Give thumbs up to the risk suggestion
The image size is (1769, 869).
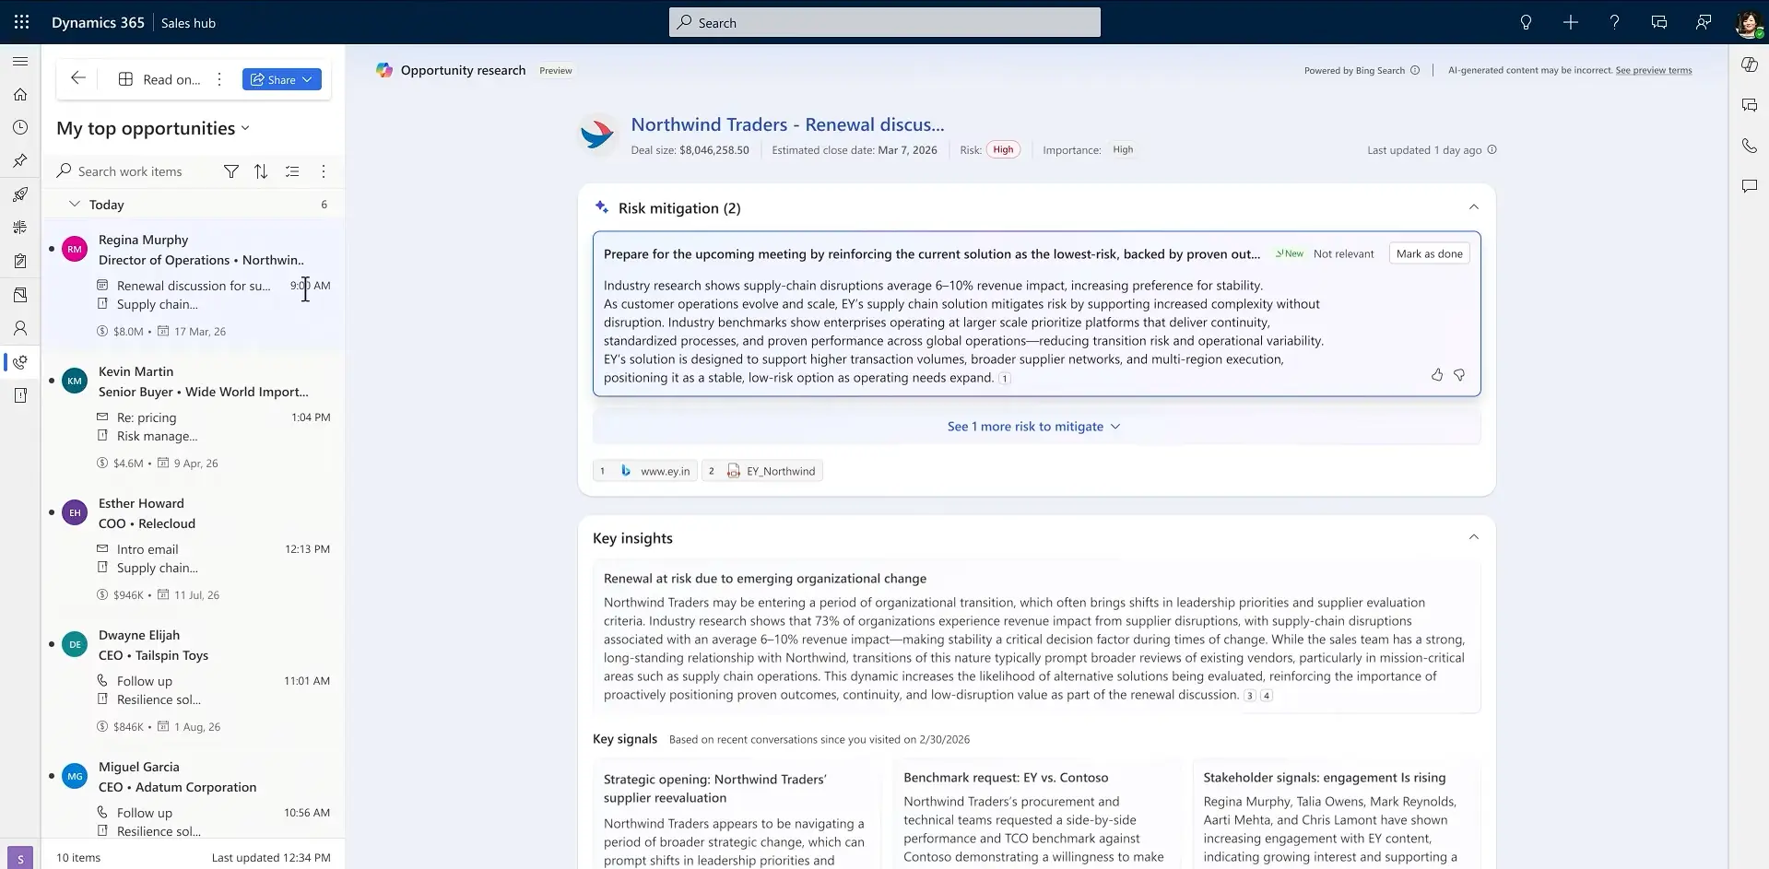[1437, 375]
